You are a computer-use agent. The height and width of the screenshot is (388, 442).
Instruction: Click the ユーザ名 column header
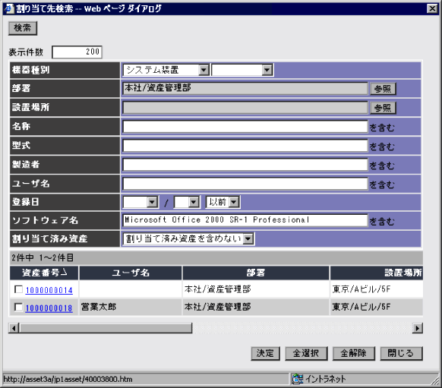[x=131, y=273]
